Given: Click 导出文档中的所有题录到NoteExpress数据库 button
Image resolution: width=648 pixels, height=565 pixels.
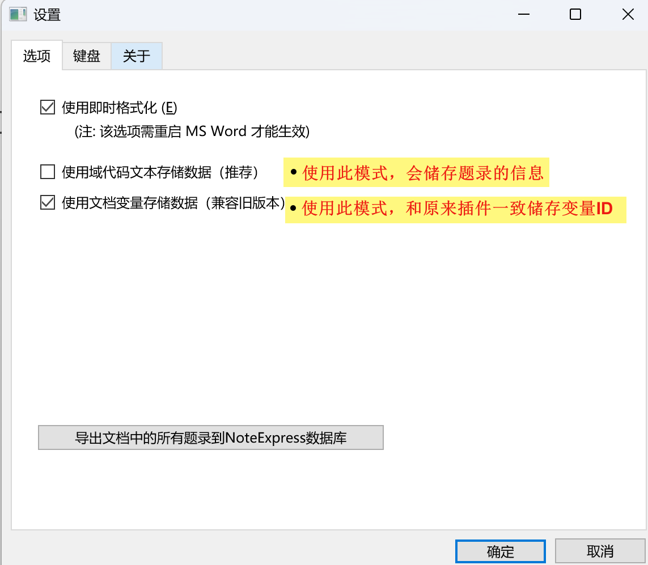Looking at the screenshot, I should coord(211,437).
